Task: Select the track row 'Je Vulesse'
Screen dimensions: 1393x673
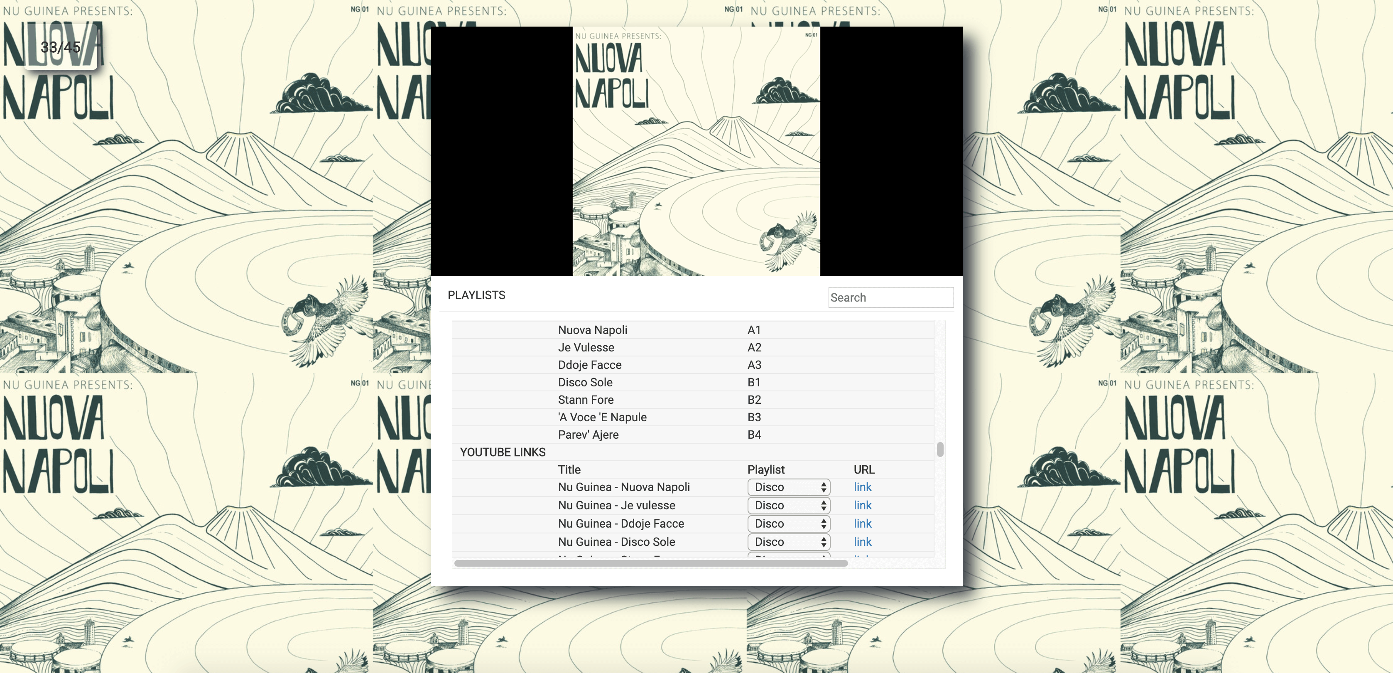Action: click(x=693, y=347)
